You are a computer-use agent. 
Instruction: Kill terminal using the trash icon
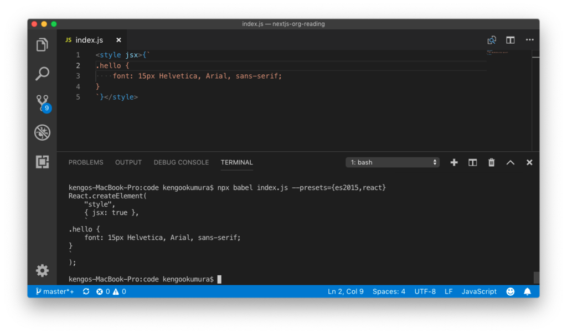[492, 162]
